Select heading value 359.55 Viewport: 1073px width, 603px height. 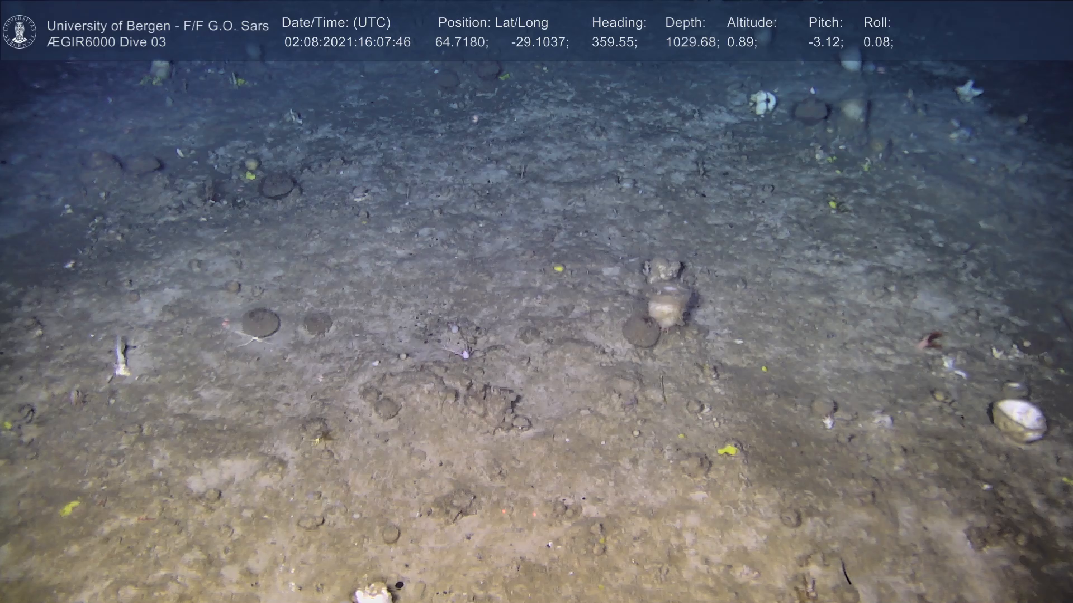[x=614, y=42]
